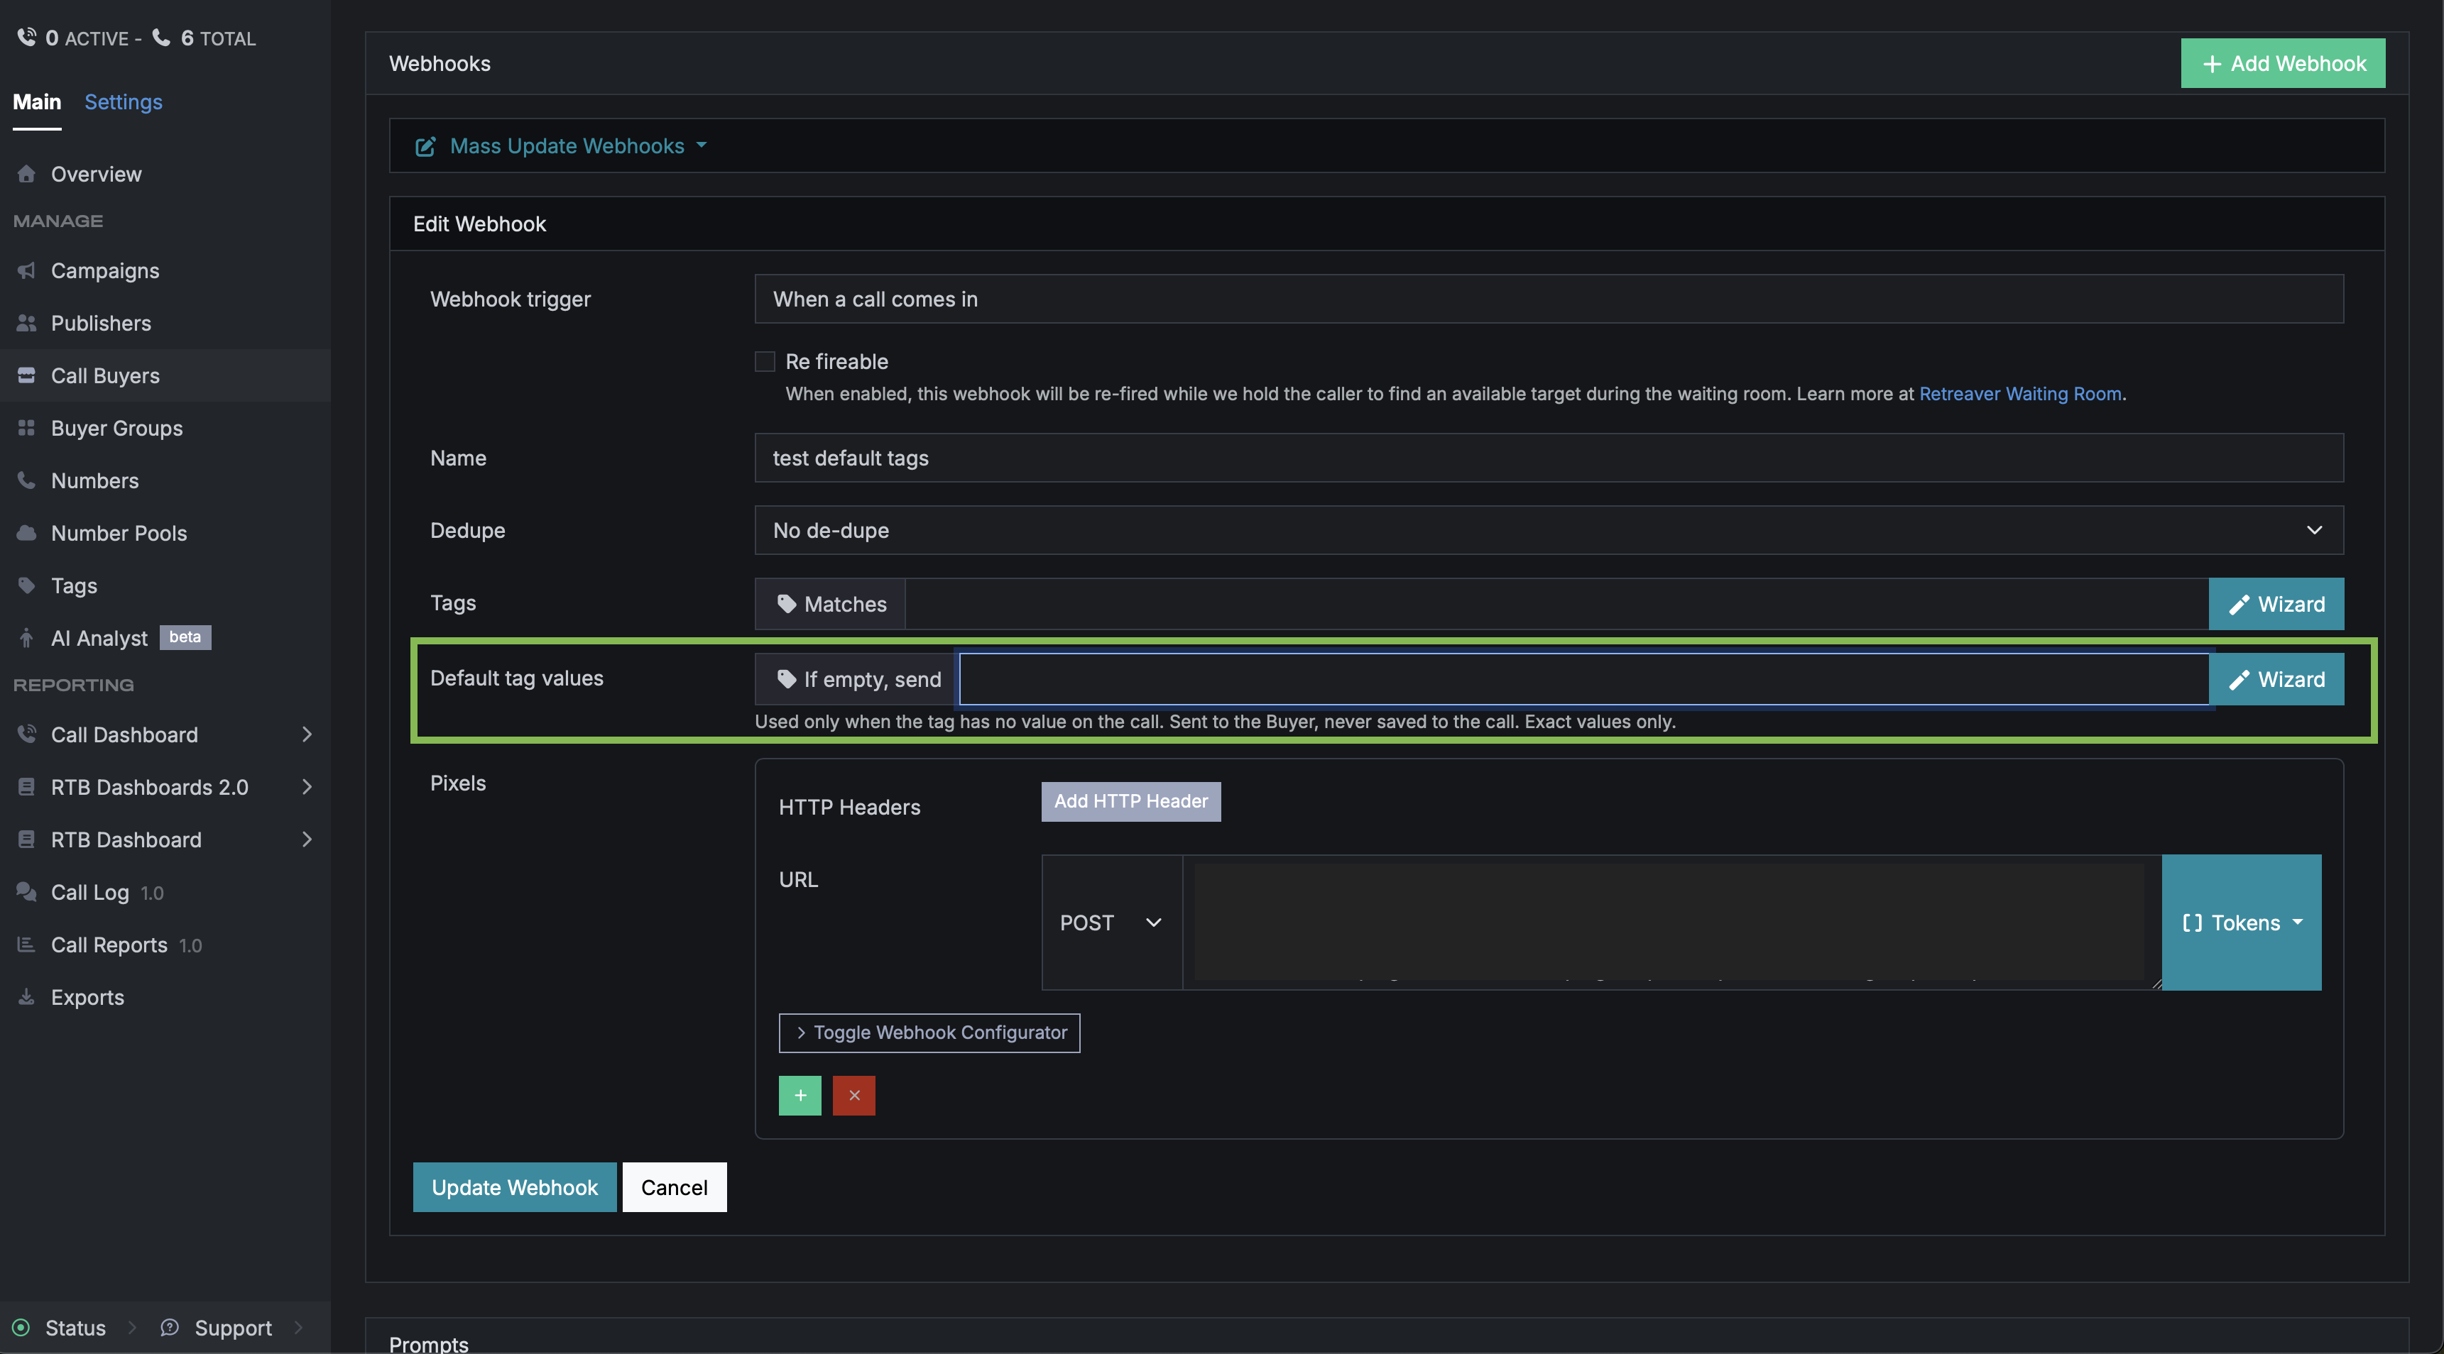Switch to the Main tab

[x=37, y=101]
